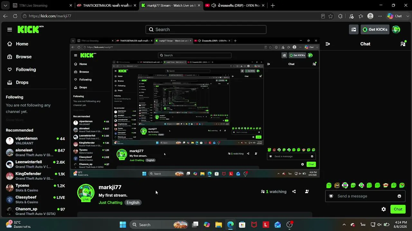This screenshot has width=412, height=231.
Task: Open the Home icon in sidebar
Action: click(10, 44)
